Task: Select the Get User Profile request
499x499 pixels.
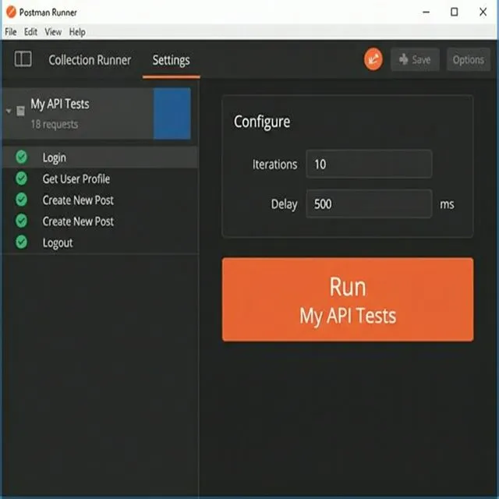Action: click(x=76, y=179)
